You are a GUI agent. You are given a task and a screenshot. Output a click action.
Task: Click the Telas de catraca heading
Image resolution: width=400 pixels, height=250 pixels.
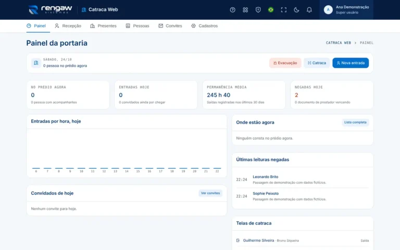pos(254,223)
